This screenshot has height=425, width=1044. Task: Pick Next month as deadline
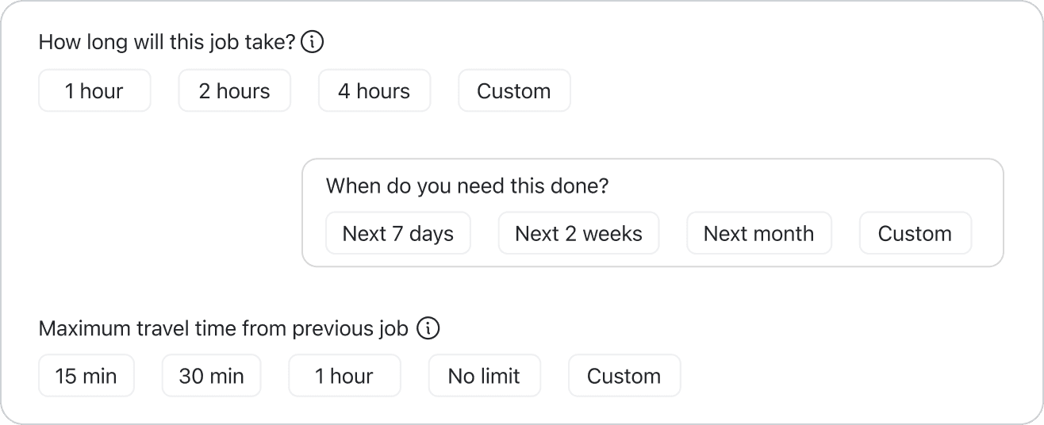(x=758, y=233)
